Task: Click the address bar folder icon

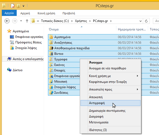Action: click(x=33, y=21)
